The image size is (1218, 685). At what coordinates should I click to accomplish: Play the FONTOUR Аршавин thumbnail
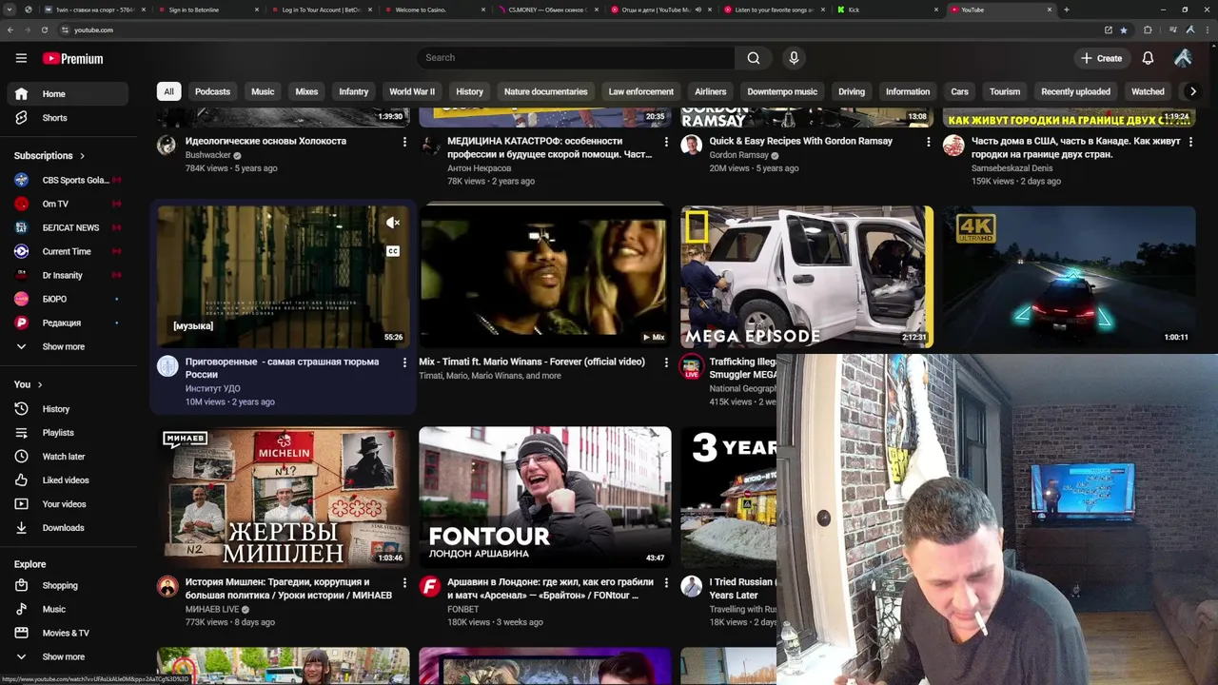pyautogui.click(x=545, y=497)
